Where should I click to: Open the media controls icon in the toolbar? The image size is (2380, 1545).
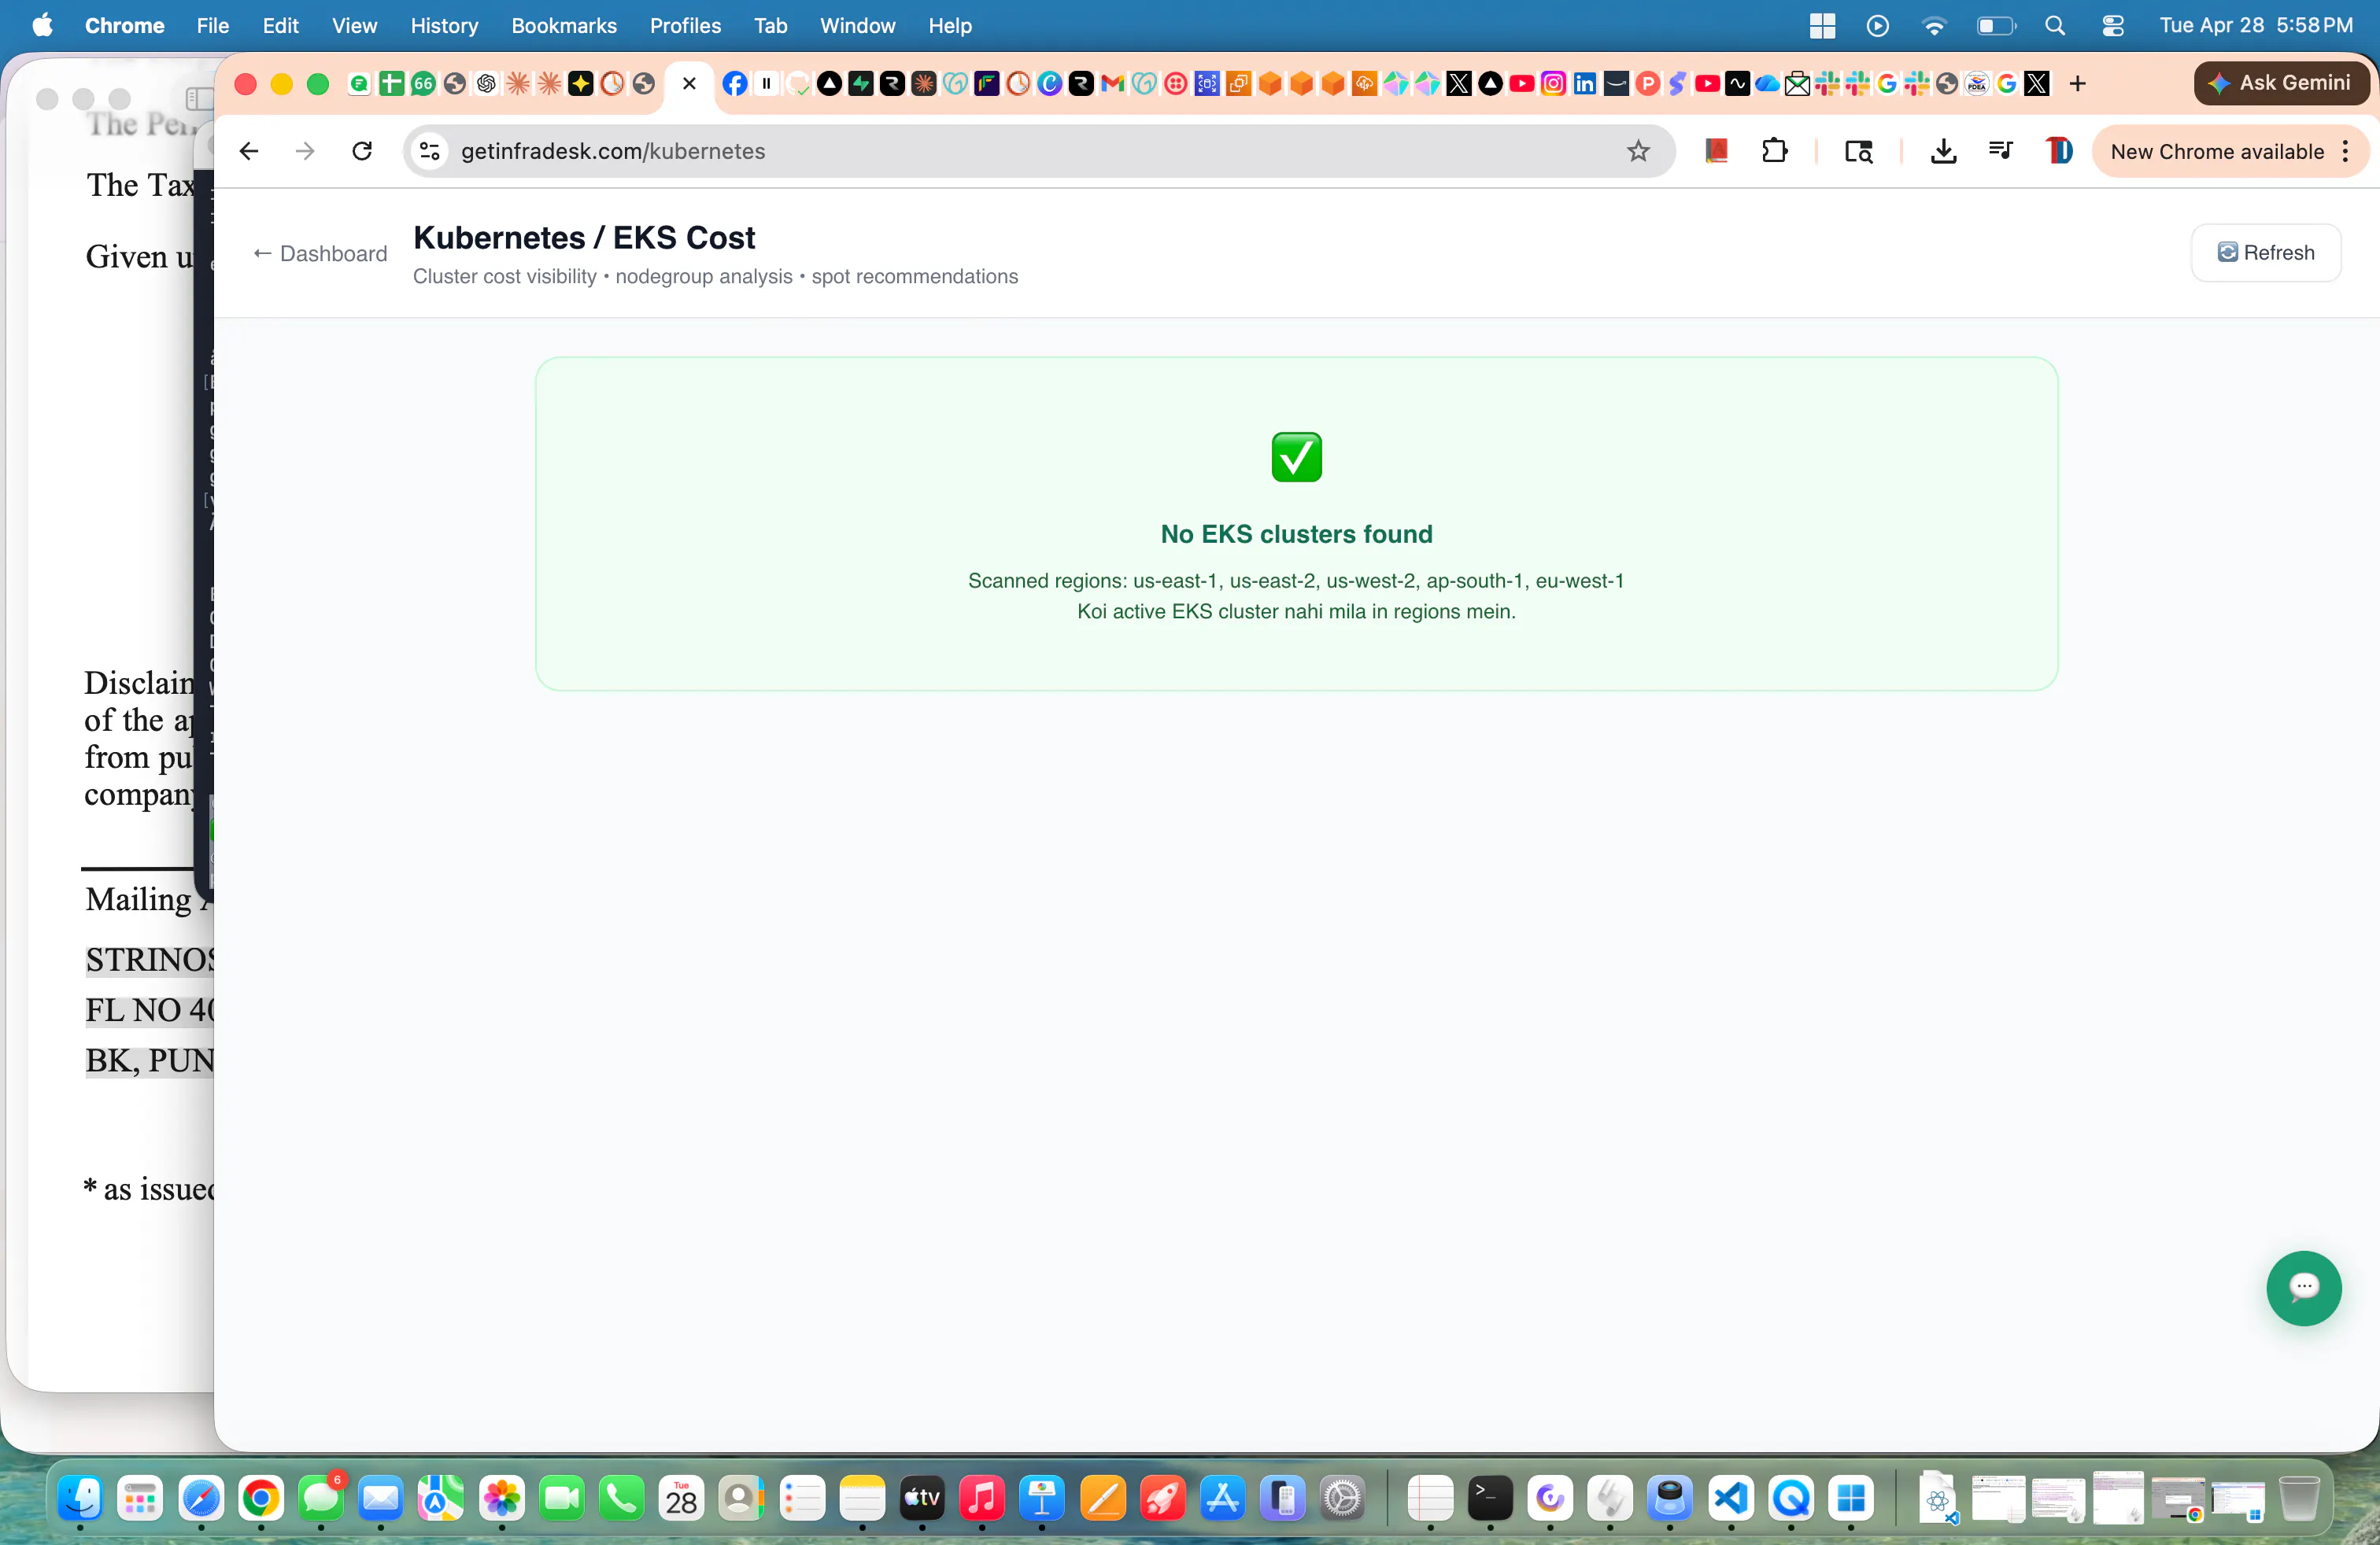[x=2000, y=152]
